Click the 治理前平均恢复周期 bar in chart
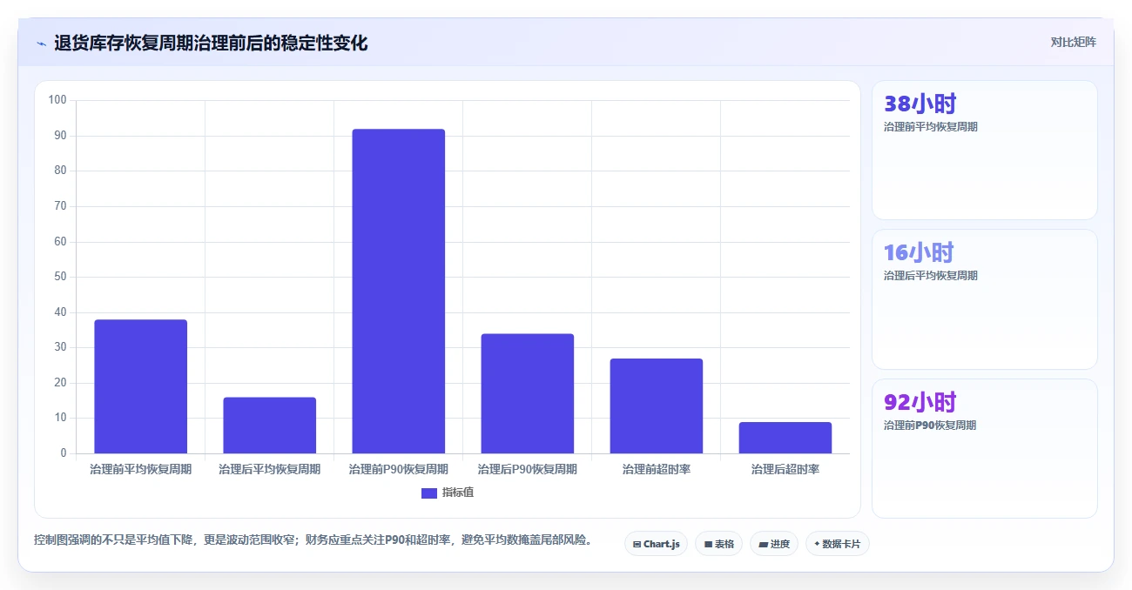 pos(140,386)
